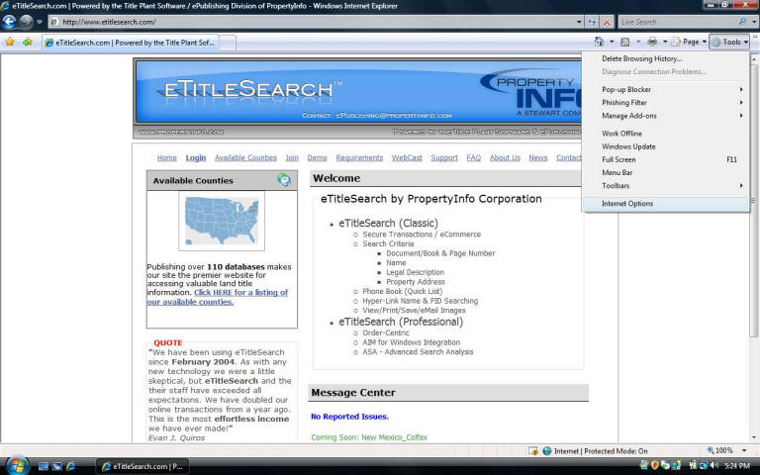Expand the Home button dropdown arrow
Image resolution: width=760 pixels, height=475 pixels.
pos(612,43)
